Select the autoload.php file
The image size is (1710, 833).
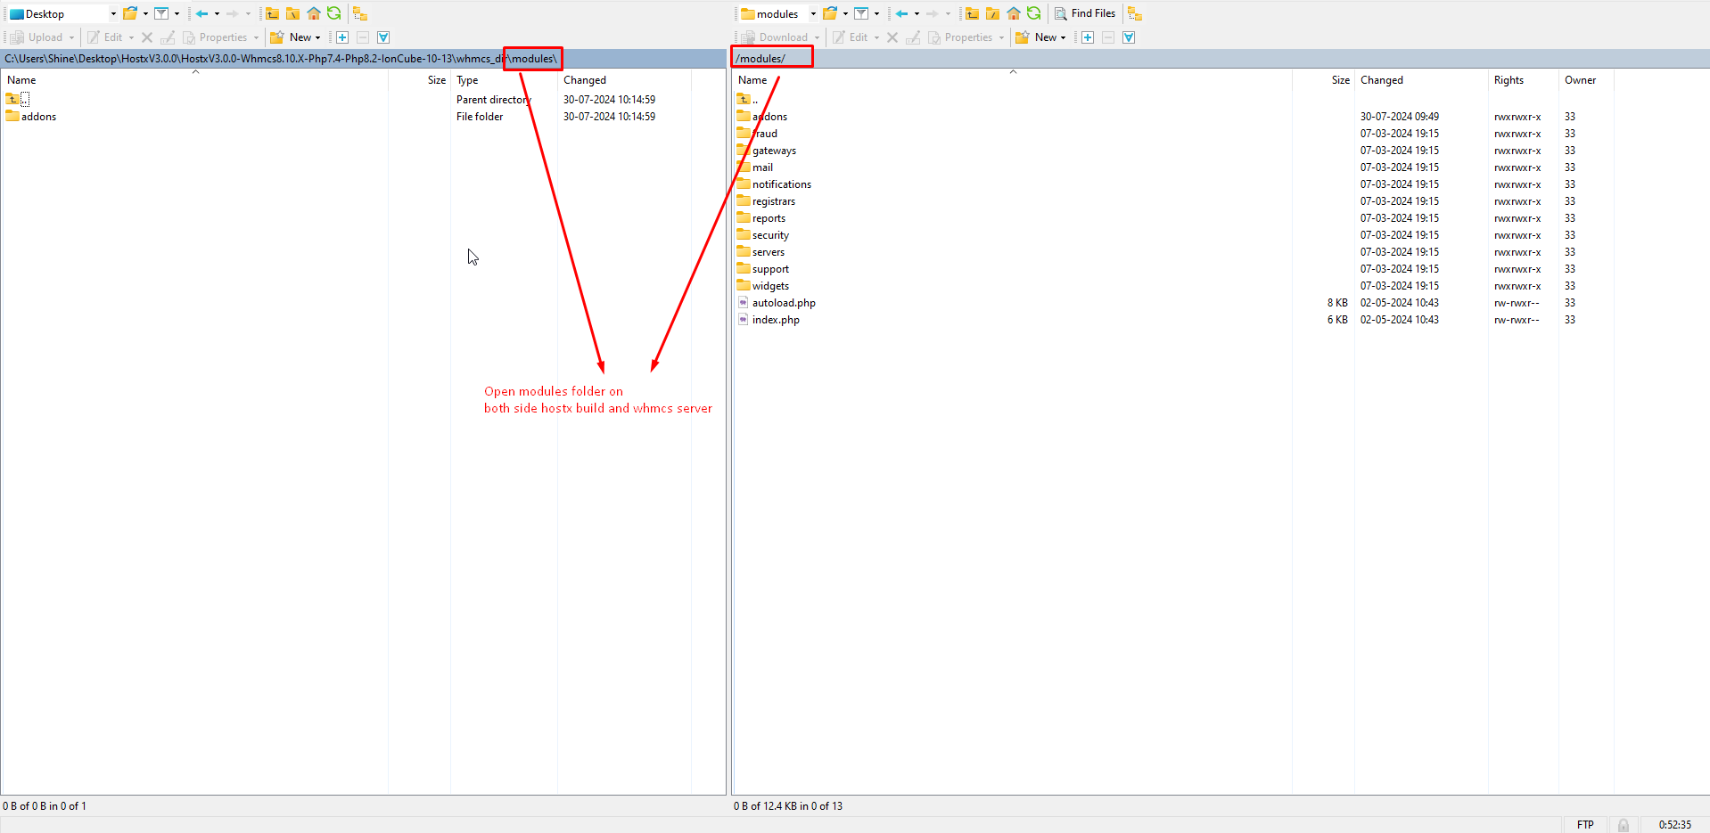pyautogui.click(x=783, y=303)
